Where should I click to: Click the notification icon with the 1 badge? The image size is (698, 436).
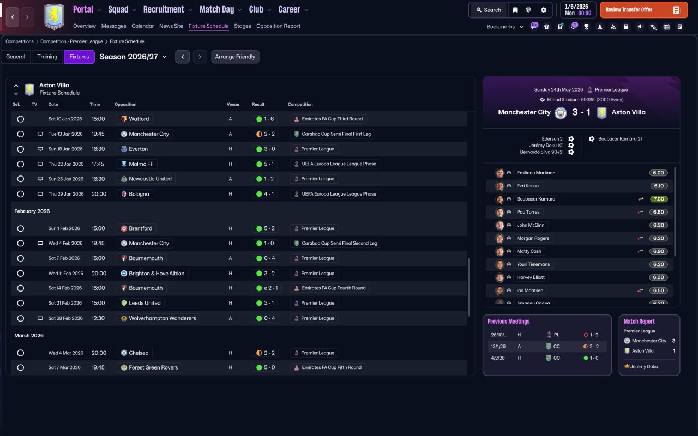(x=573, y=26)
